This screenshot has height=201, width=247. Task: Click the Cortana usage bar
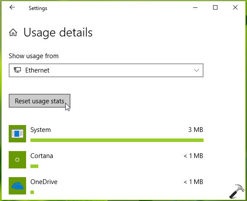click(34, 166)
